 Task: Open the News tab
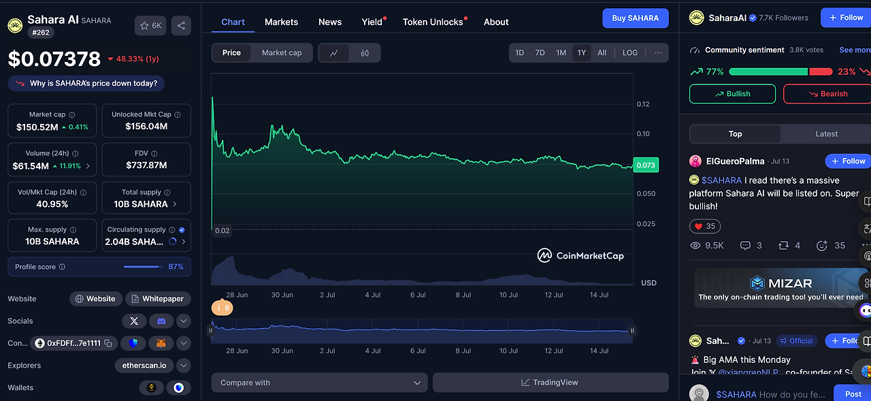330,22
